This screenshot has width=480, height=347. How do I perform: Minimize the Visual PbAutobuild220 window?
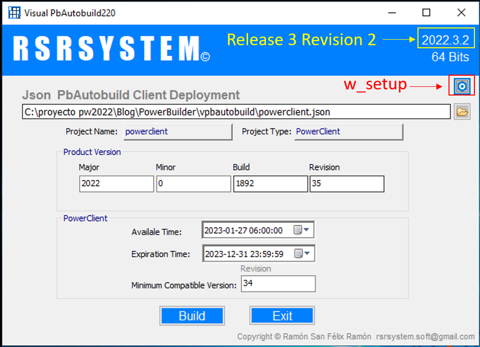(x=392, y=13)
